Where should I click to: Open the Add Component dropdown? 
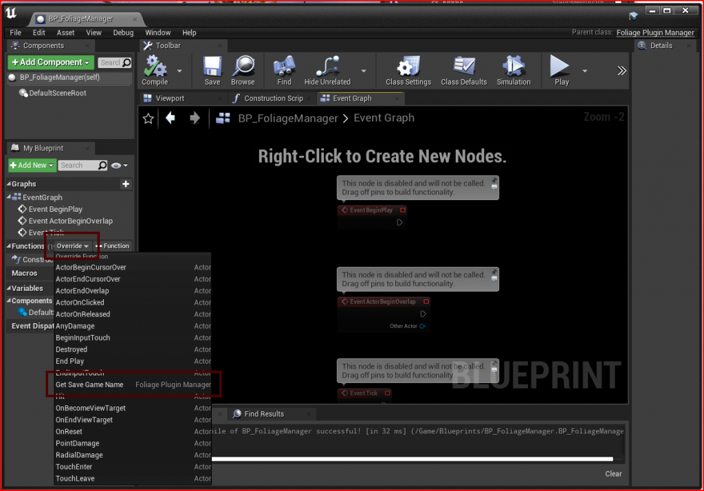tap(50, 62)
